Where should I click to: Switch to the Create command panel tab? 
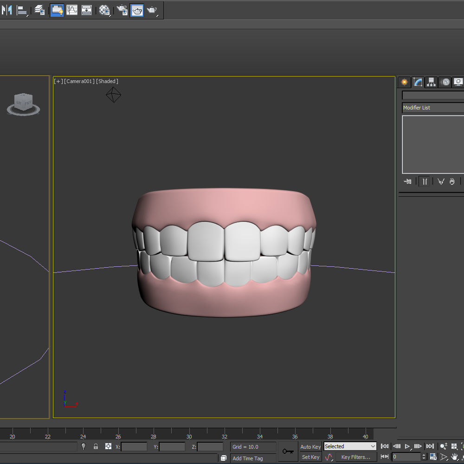[404, 82]
